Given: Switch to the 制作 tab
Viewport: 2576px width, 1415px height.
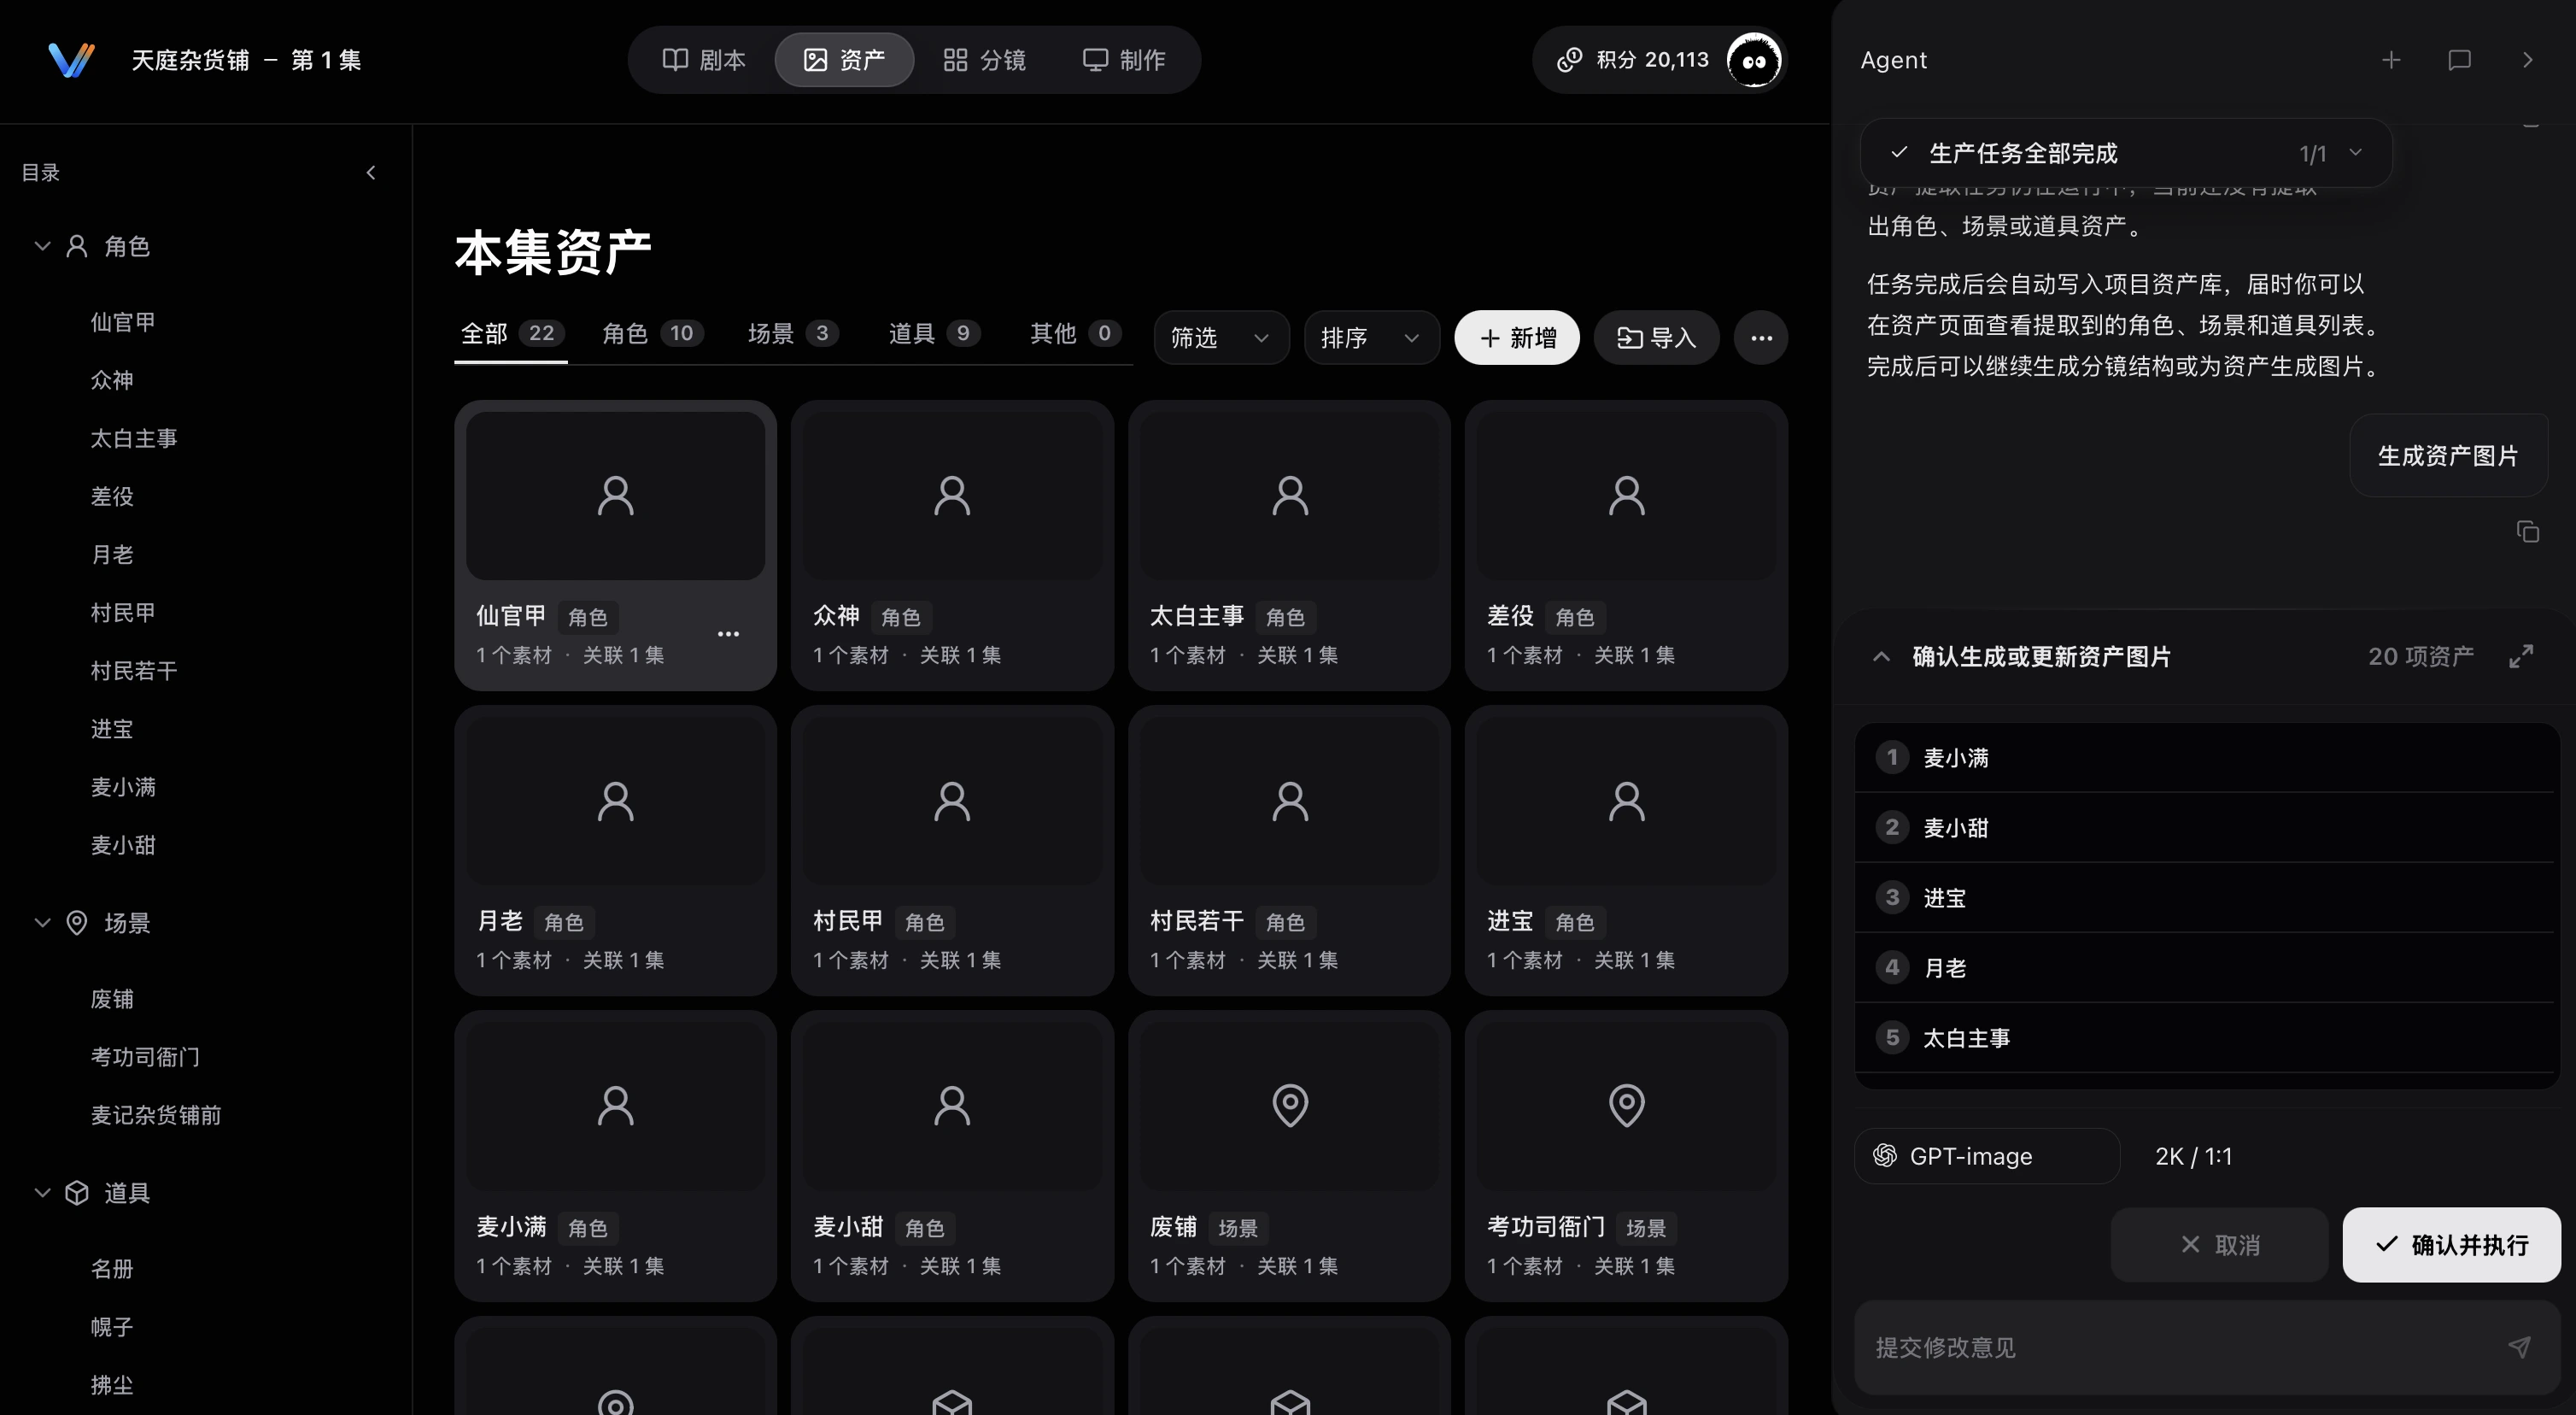Looking at the screenshot, I should [x=1124, y=60].
